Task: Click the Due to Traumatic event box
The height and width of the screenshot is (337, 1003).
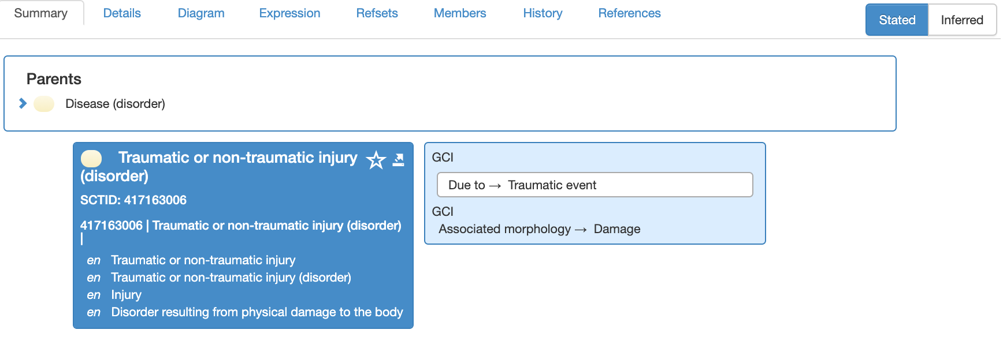Action: tap(595, 185)
